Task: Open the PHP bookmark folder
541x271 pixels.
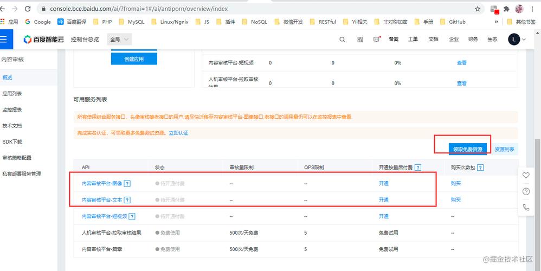Action: pyautogui.click(x=102, y=22)
